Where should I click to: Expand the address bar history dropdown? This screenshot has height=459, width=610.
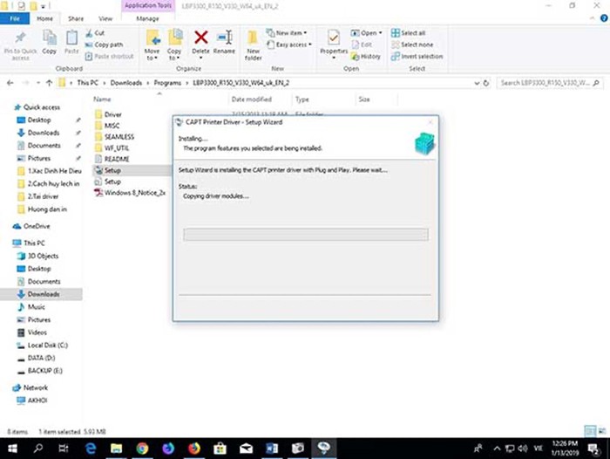[477, 83]
